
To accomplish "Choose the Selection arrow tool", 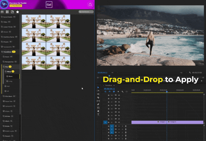I will (x=98, y=87).
